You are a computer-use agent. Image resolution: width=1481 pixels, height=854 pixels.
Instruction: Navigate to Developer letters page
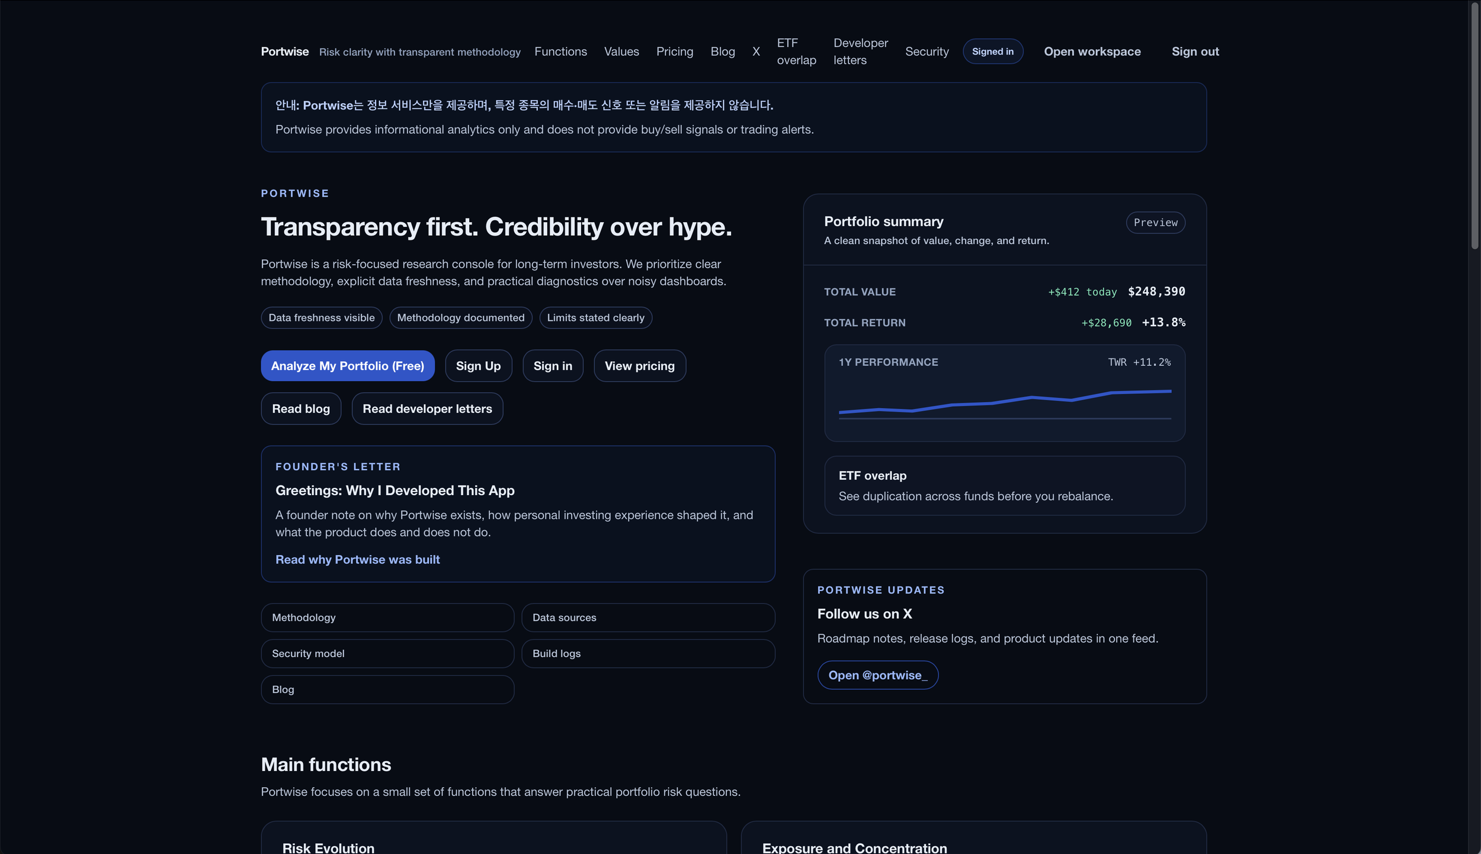[860, 52]
